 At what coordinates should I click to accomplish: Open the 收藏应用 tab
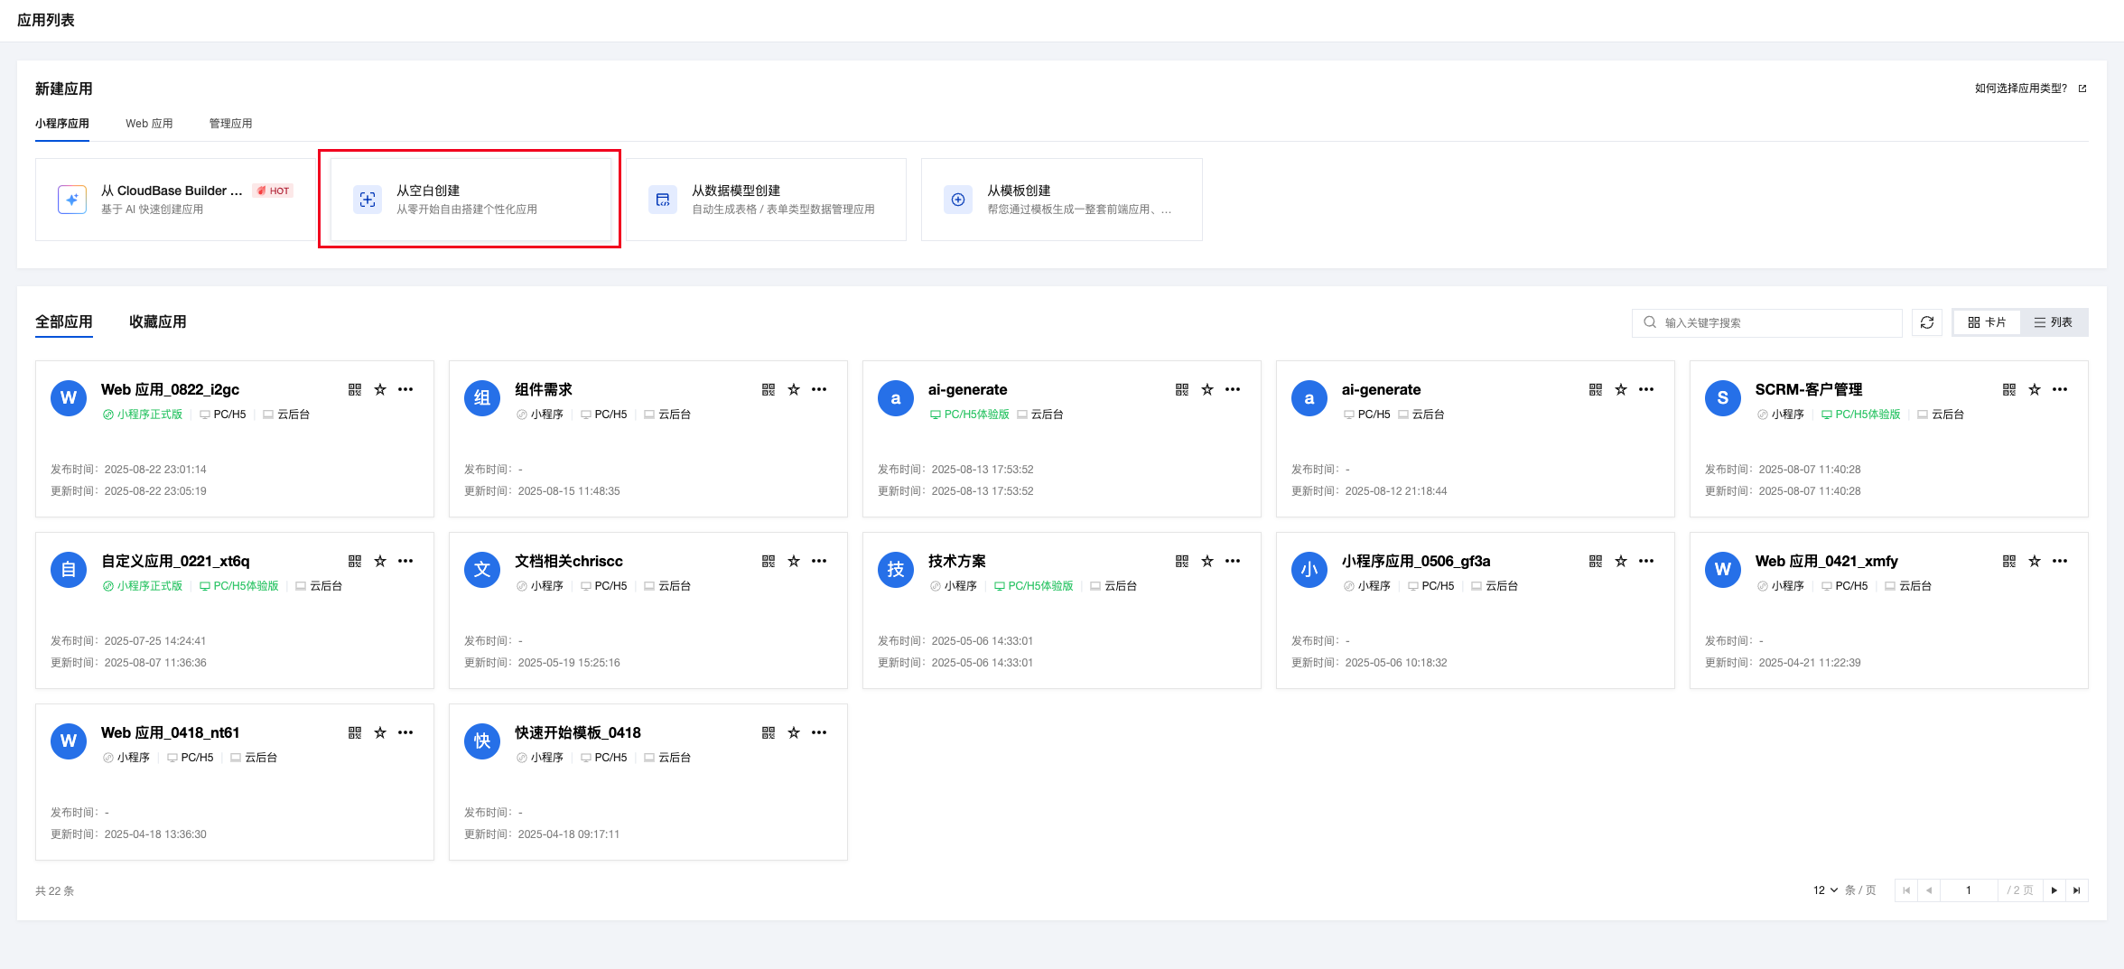(x=157, y=321)
